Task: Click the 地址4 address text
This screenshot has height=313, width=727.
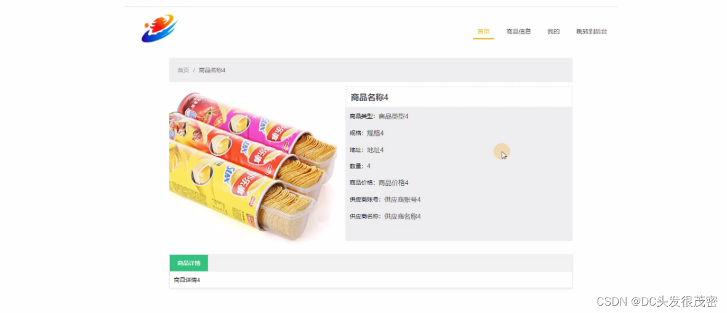Action: [375, 150]
